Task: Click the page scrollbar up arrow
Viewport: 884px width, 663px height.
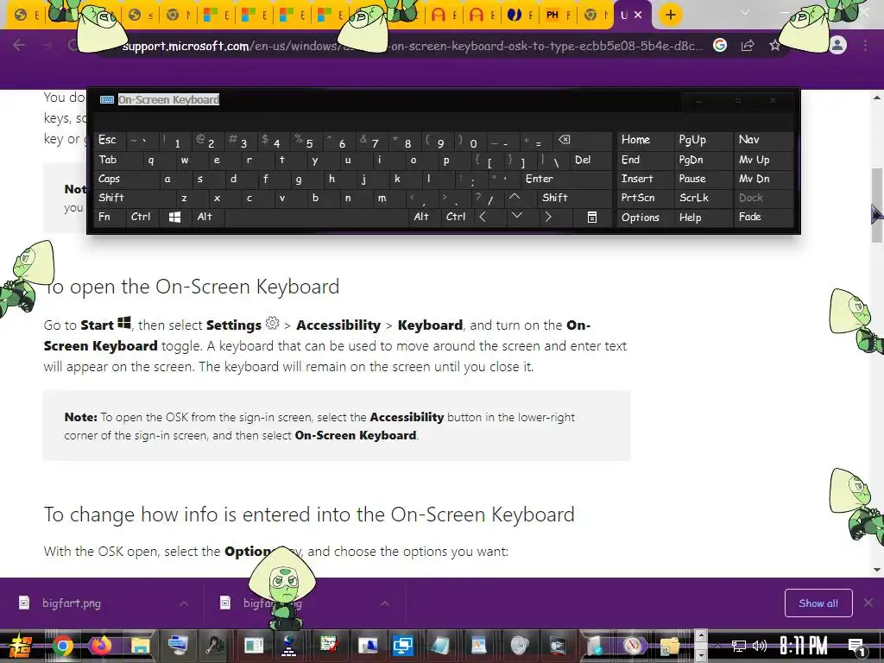Action: point(877,98)
